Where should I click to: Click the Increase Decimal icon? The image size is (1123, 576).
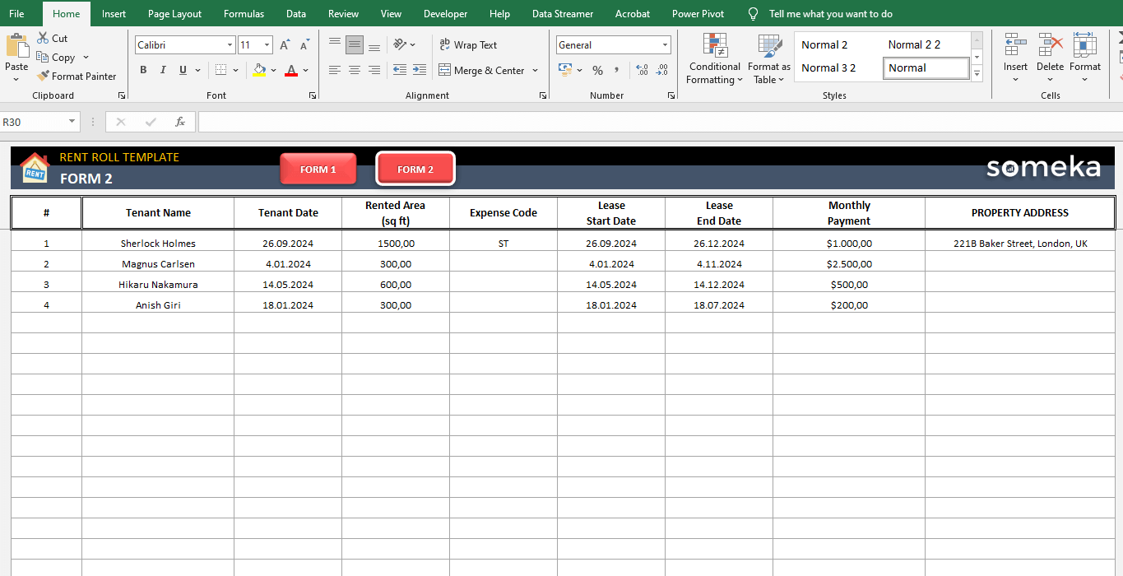pos(641,71)
